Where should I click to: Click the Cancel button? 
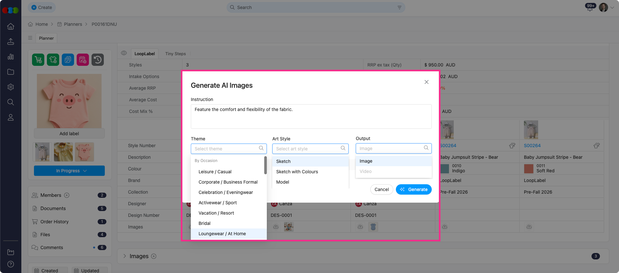coord(382,189)
